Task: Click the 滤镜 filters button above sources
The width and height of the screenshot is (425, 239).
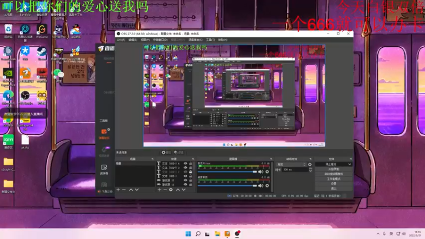Action: tap(179, 152)
